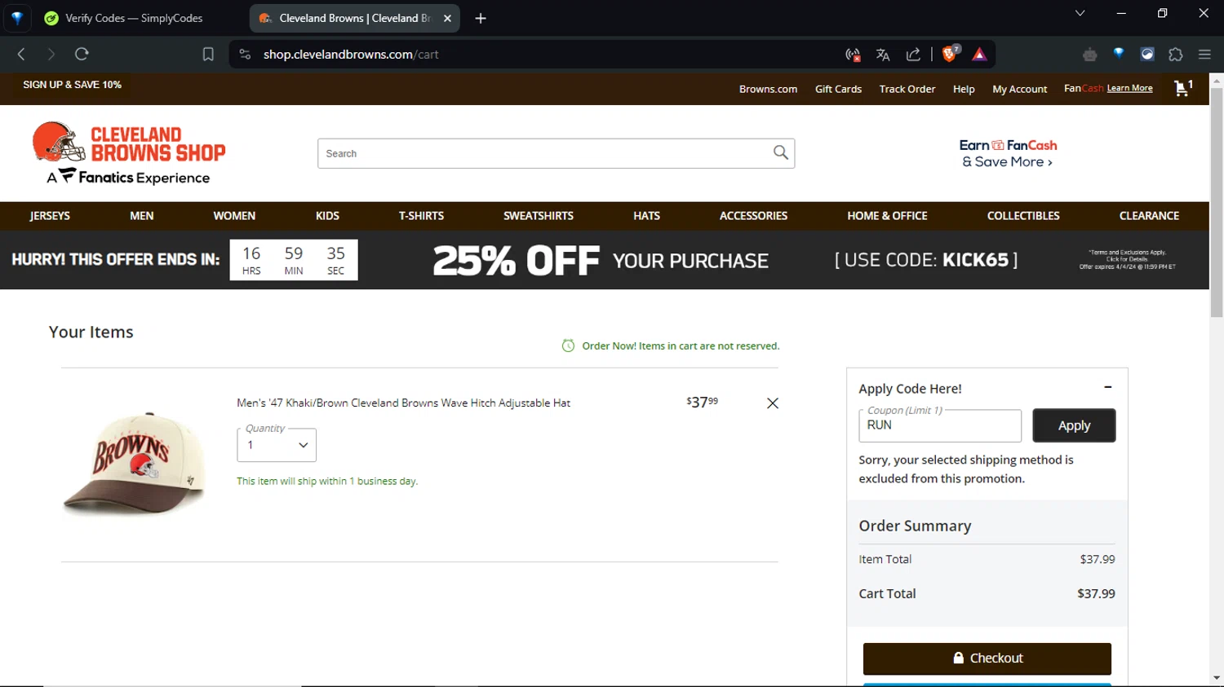Open the Collectibles menu
The image size is (1224, 687).
1023,216
